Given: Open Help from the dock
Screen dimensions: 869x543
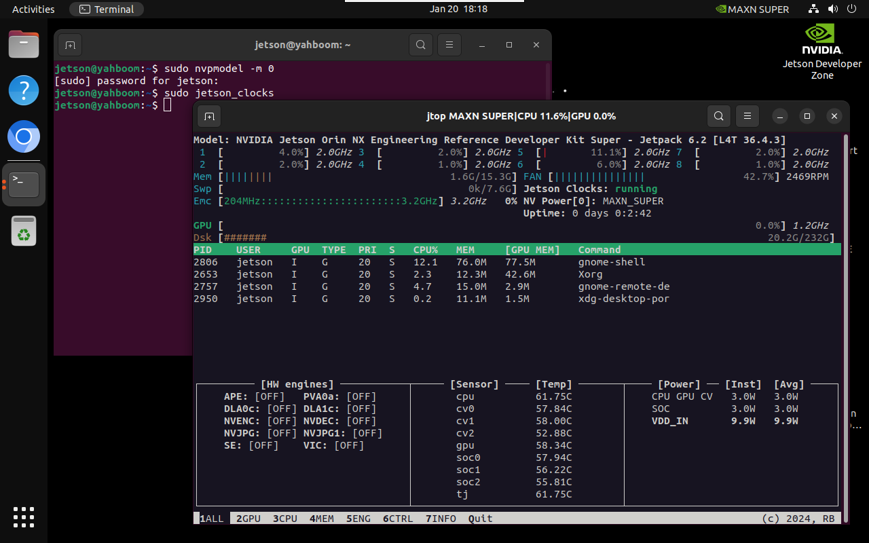Looking at the screenshot, I should 24,90.
